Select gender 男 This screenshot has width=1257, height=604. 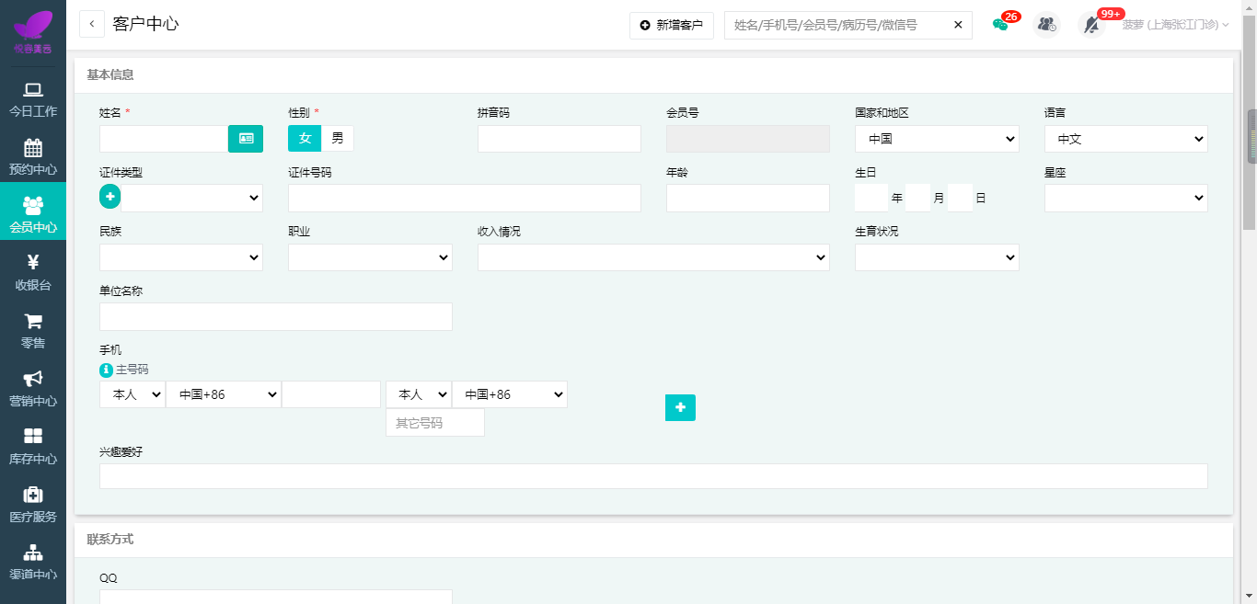(x=338, y=138)
